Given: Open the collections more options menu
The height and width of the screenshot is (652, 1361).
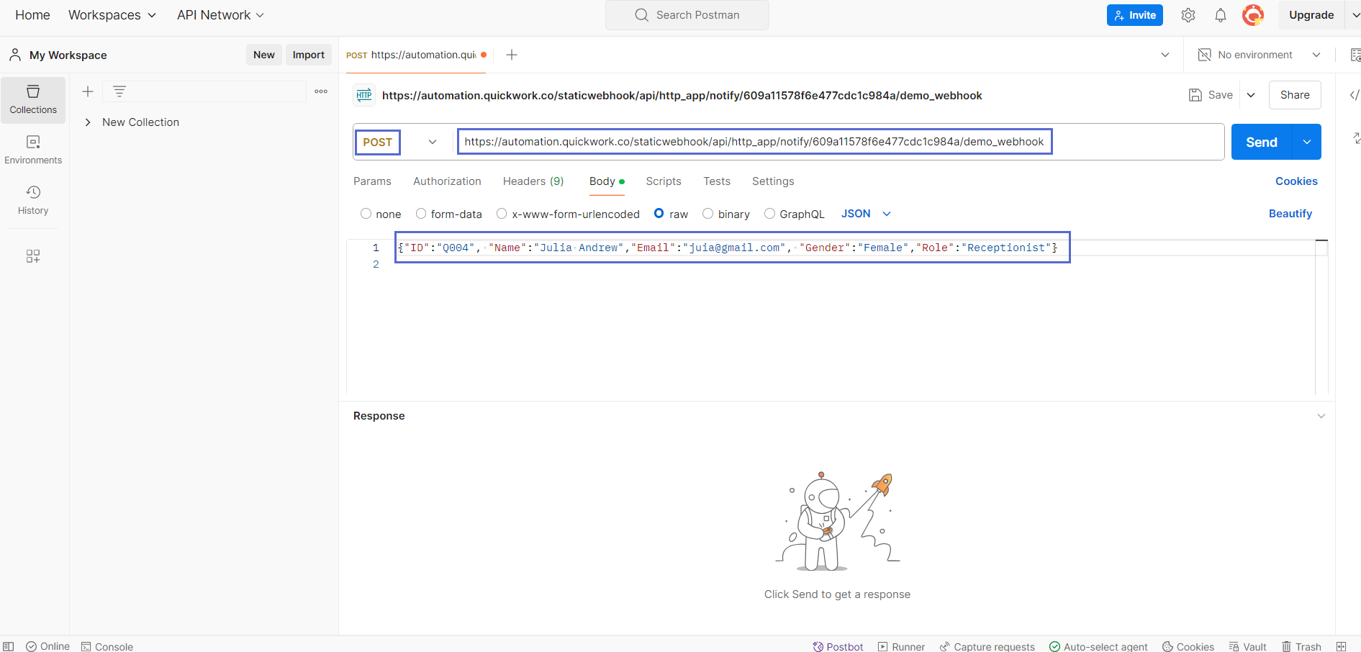Looking at the screenshot, I should click(321, 91).
